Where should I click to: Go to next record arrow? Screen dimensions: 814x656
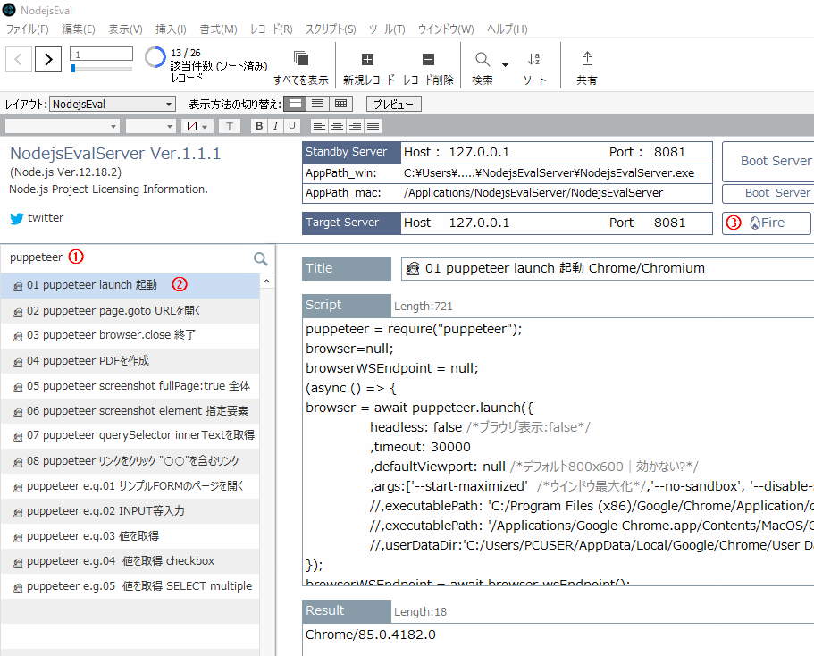[x=48, y=59]
